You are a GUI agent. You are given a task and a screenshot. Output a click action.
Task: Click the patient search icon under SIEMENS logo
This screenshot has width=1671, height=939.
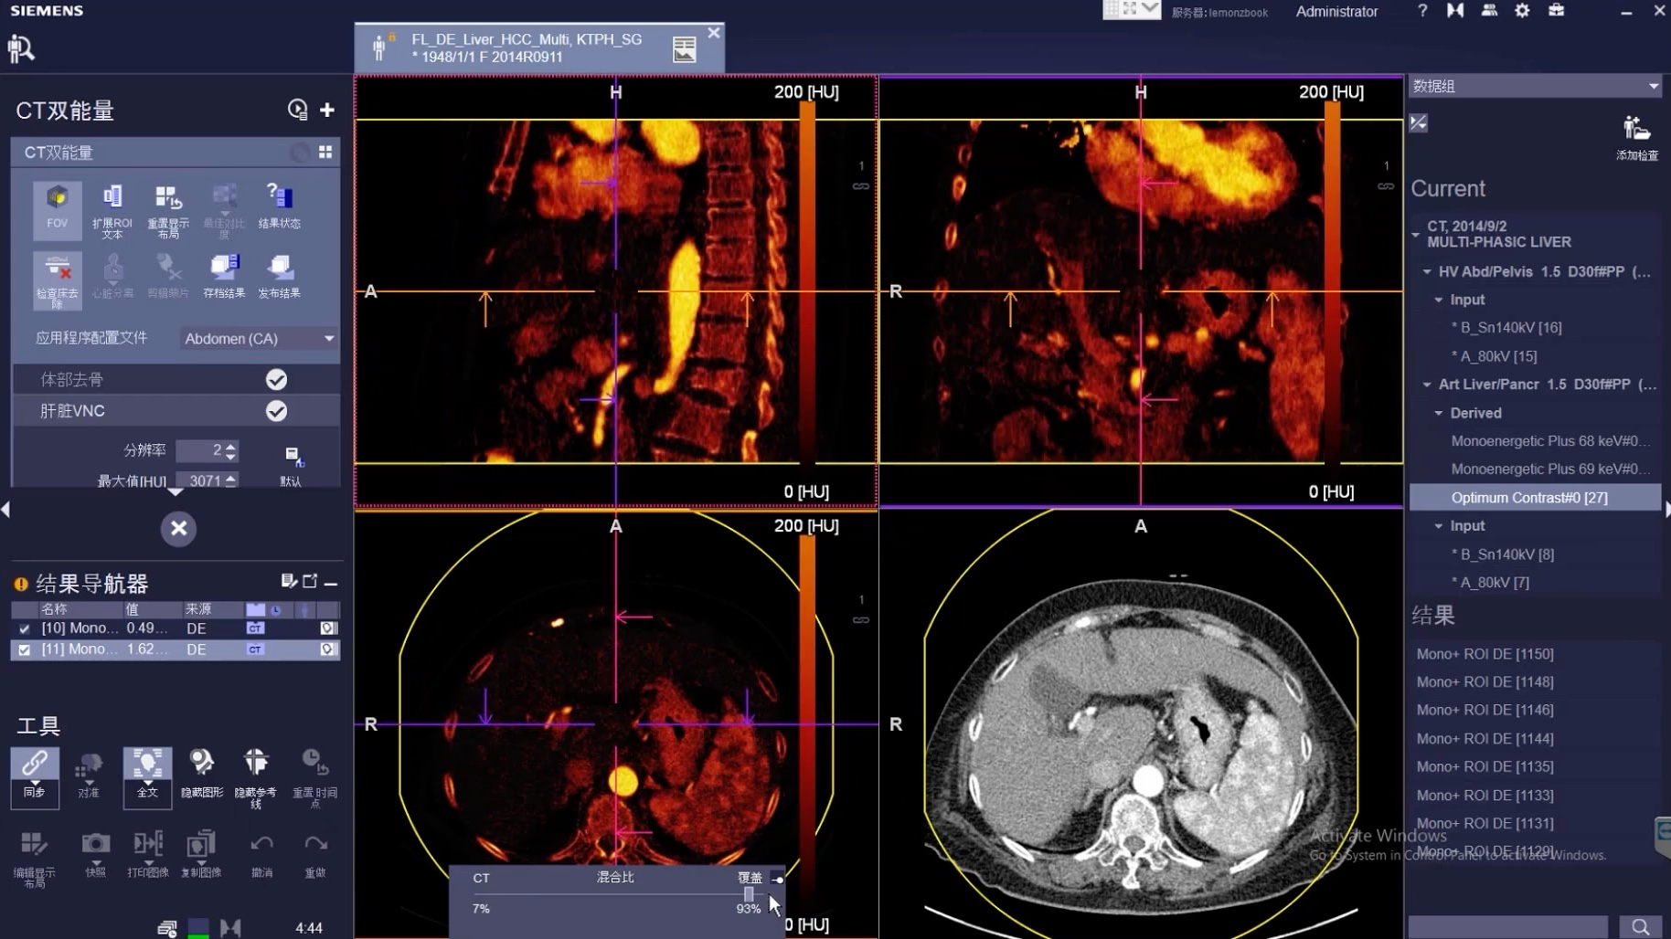[x=21, y=47]
